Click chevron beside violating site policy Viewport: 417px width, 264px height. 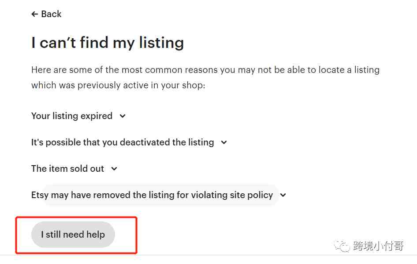283,195
